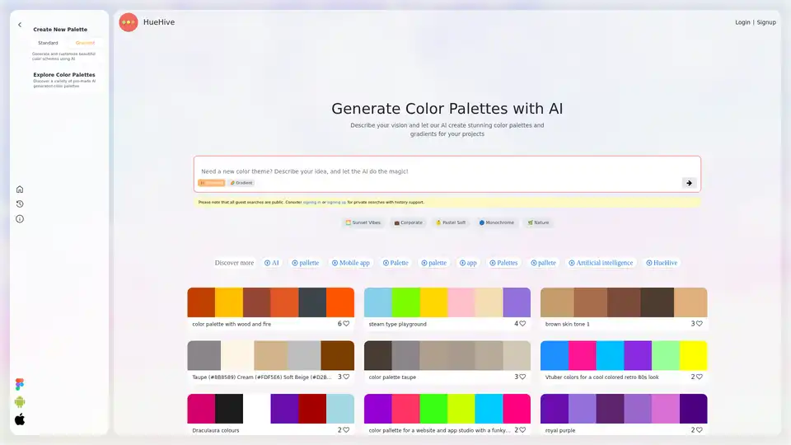Open the history clock icon in sidebar

[x=20, y=204]
